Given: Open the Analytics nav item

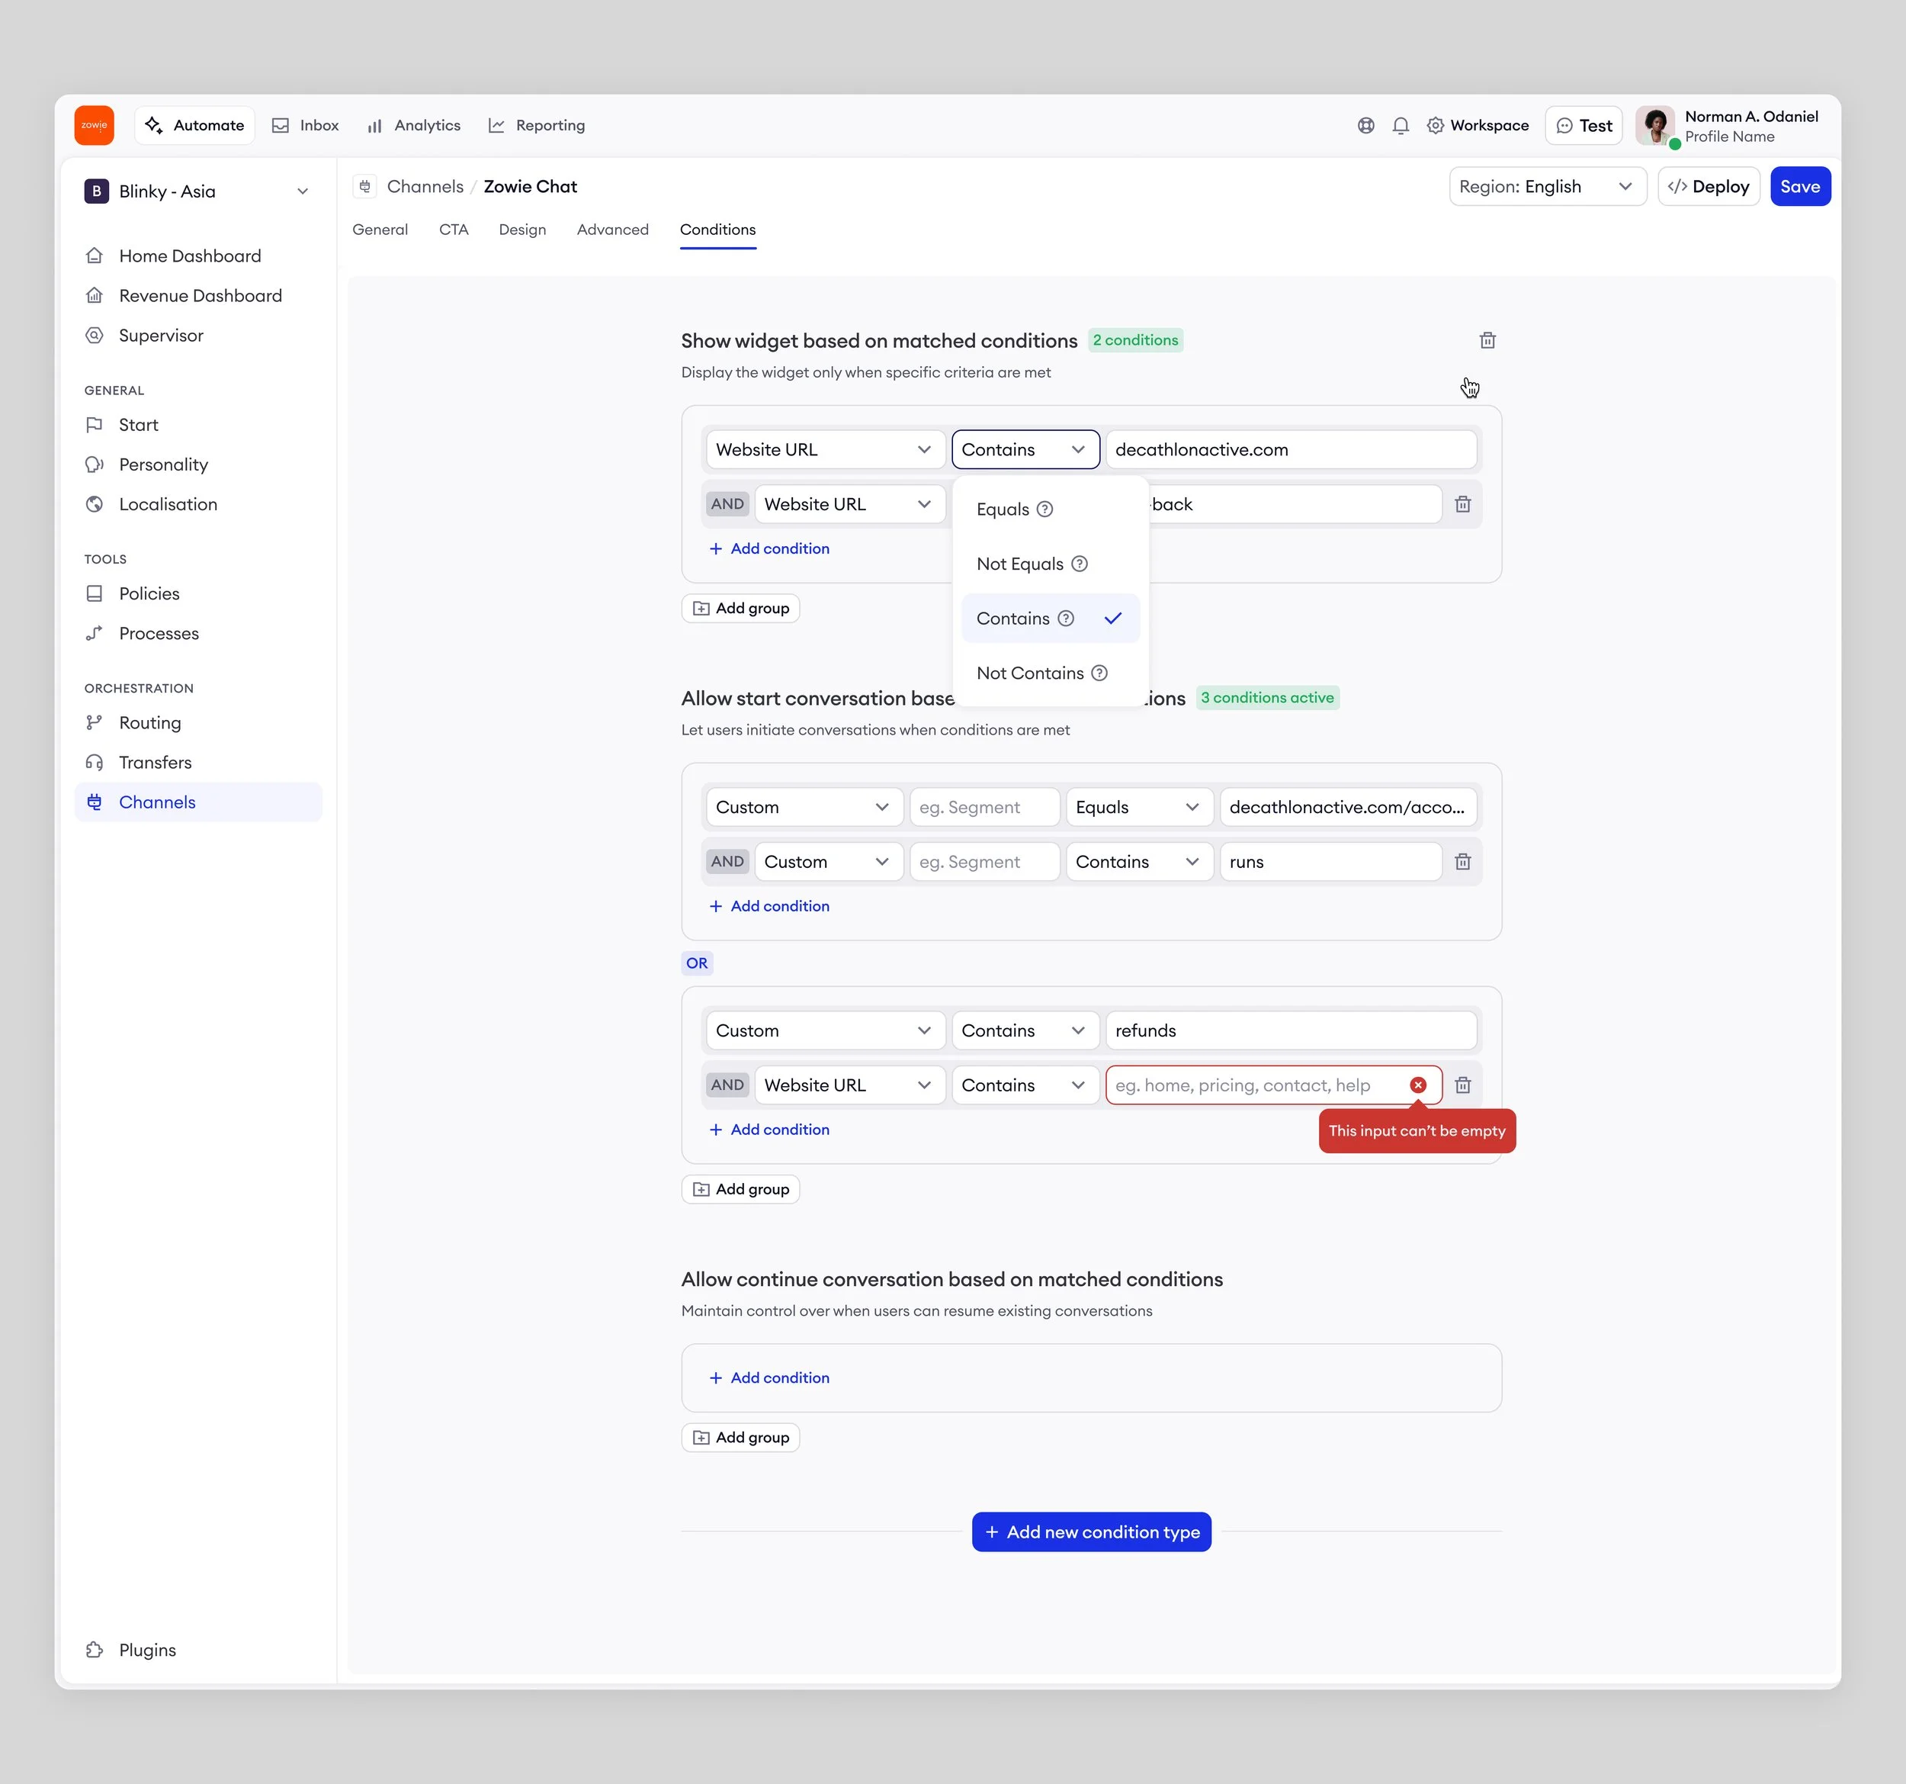Looking at the screenshot, I should [x=413, y=126].
